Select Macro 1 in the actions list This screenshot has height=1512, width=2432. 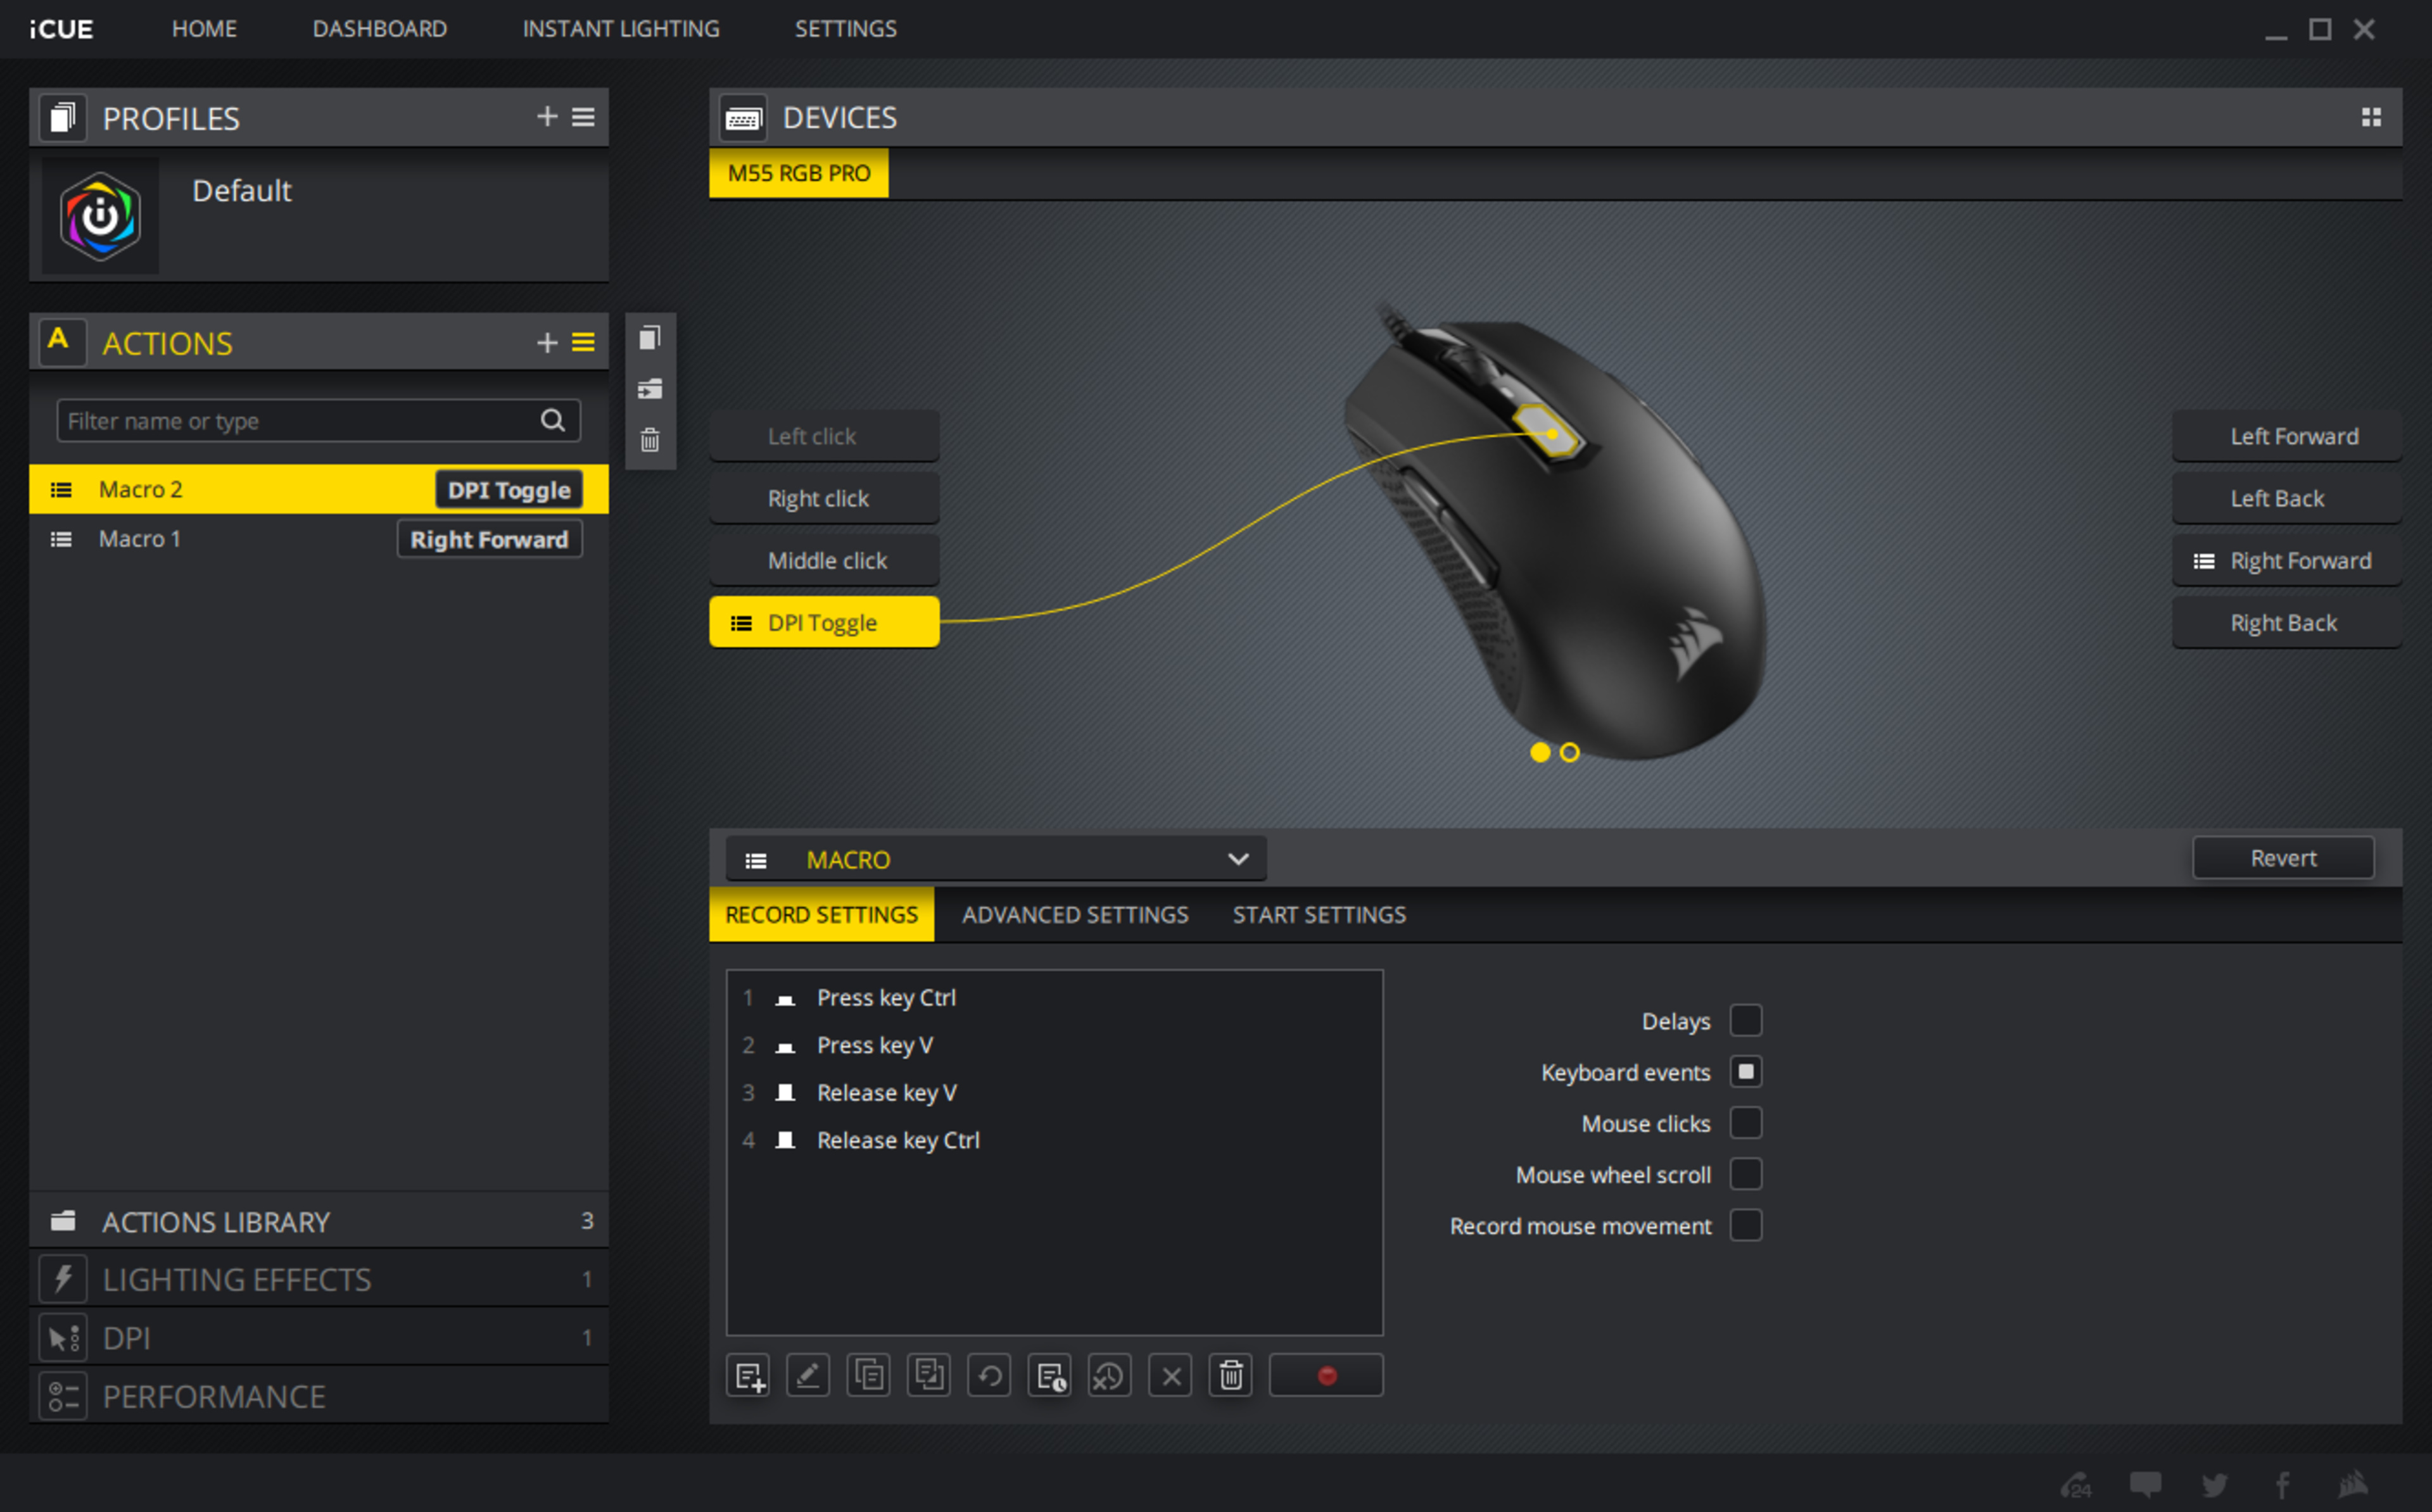pos(319,539)
